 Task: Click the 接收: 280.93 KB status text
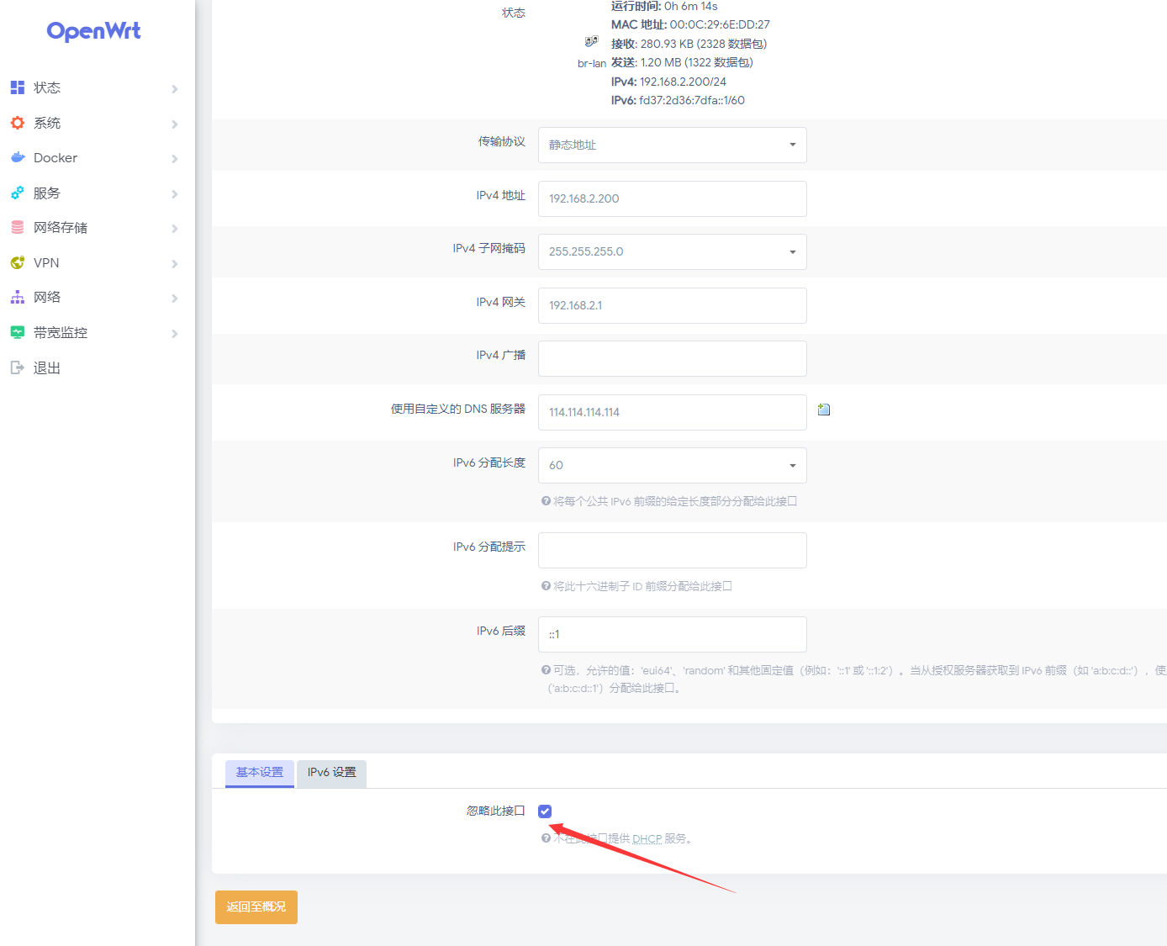pyautogui.click(x=689, y=44)
